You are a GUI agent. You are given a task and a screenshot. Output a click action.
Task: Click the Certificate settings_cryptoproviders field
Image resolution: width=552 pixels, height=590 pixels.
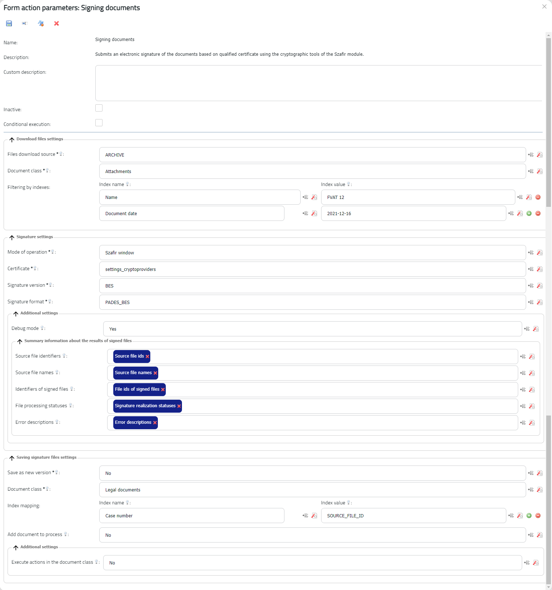point(313,269)
